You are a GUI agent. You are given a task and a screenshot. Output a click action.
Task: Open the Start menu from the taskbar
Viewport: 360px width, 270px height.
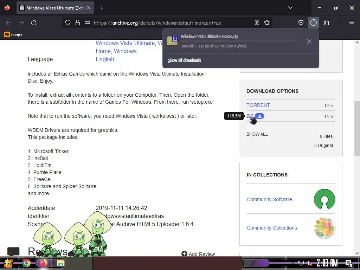point(9,263)
